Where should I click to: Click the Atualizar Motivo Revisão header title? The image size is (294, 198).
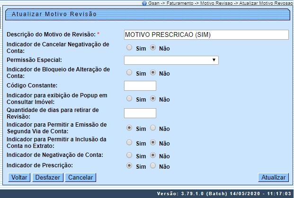tap(54, 14)
